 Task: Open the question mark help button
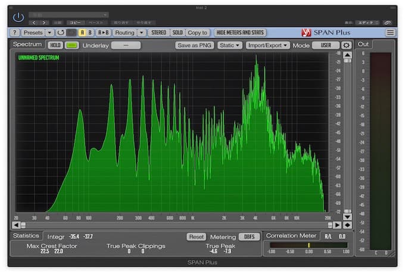15,33
